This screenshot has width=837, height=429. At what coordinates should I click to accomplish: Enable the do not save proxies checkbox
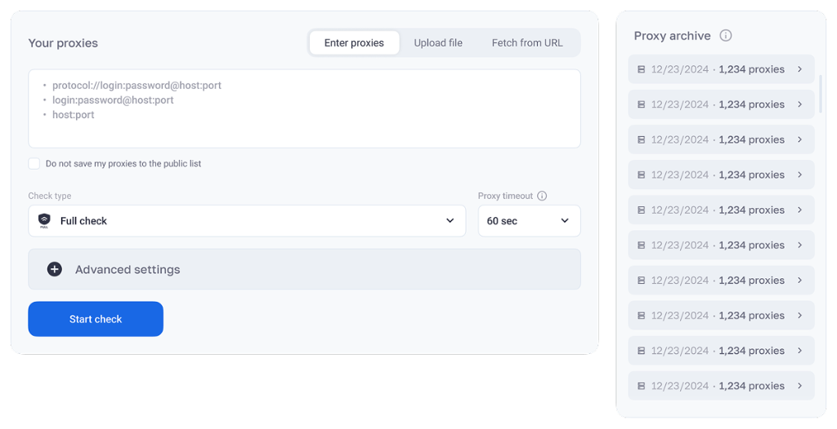(x=34, y=164)
